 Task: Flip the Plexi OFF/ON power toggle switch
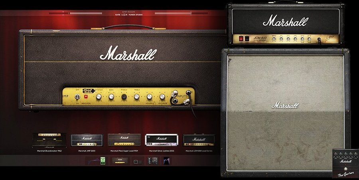click(x=77, y=96)
